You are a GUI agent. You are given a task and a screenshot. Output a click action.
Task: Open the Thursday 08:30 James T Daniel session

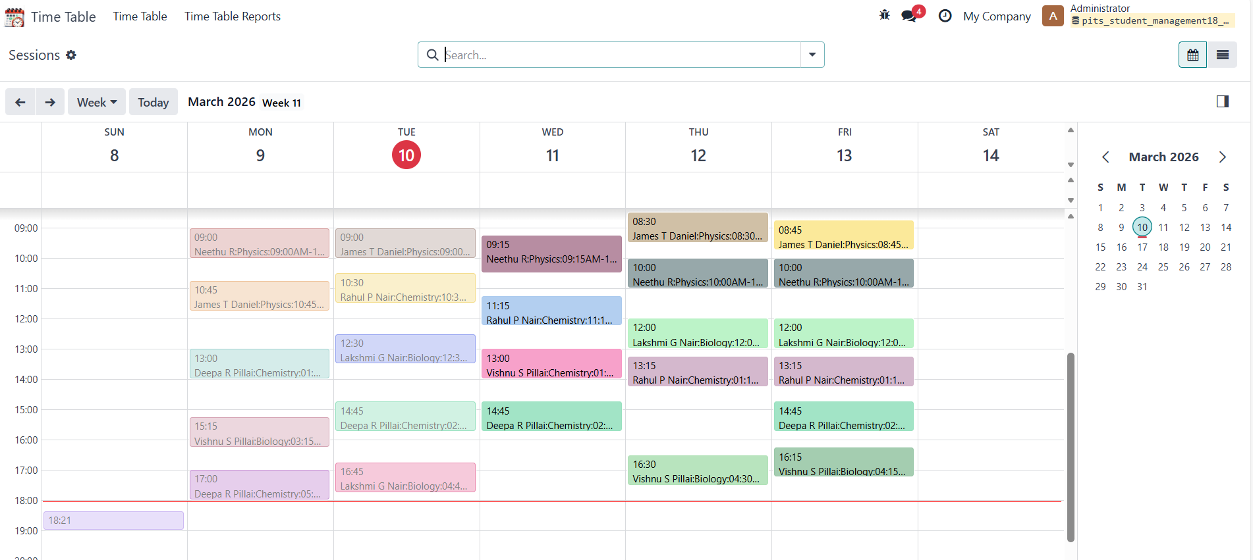tap(698, 228)
